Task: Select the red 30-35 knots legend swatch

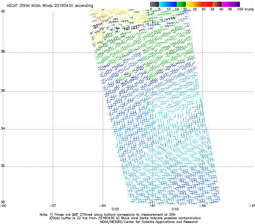Action: click(208, 4)
